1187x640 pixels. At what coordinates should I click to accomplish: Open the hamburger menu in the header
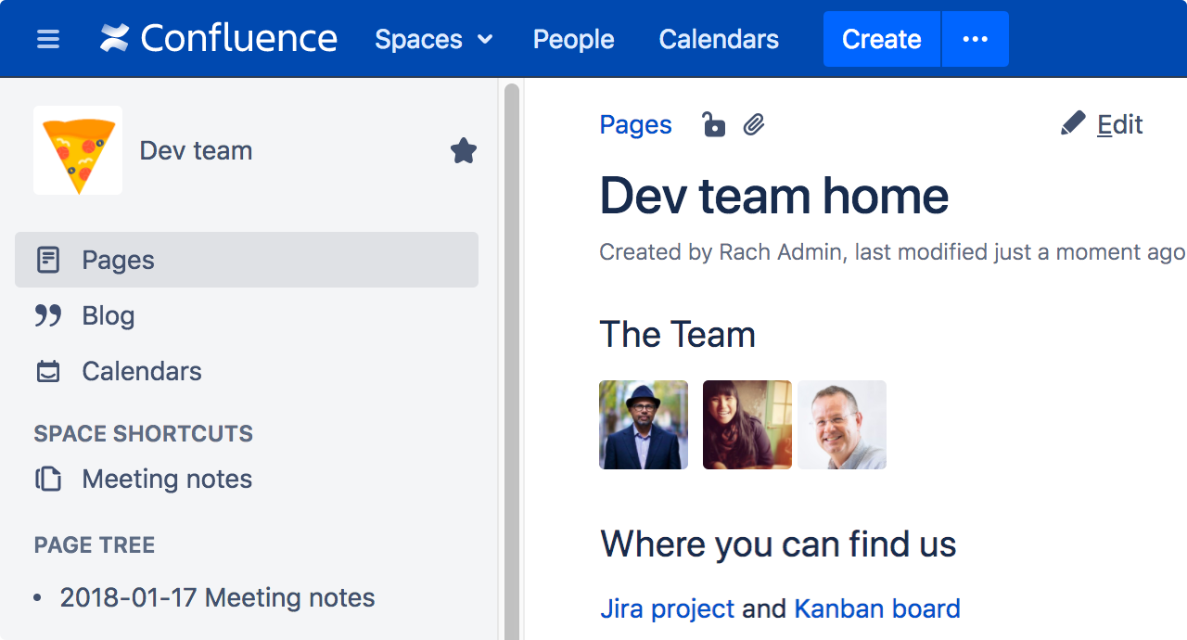click(48, 39)
